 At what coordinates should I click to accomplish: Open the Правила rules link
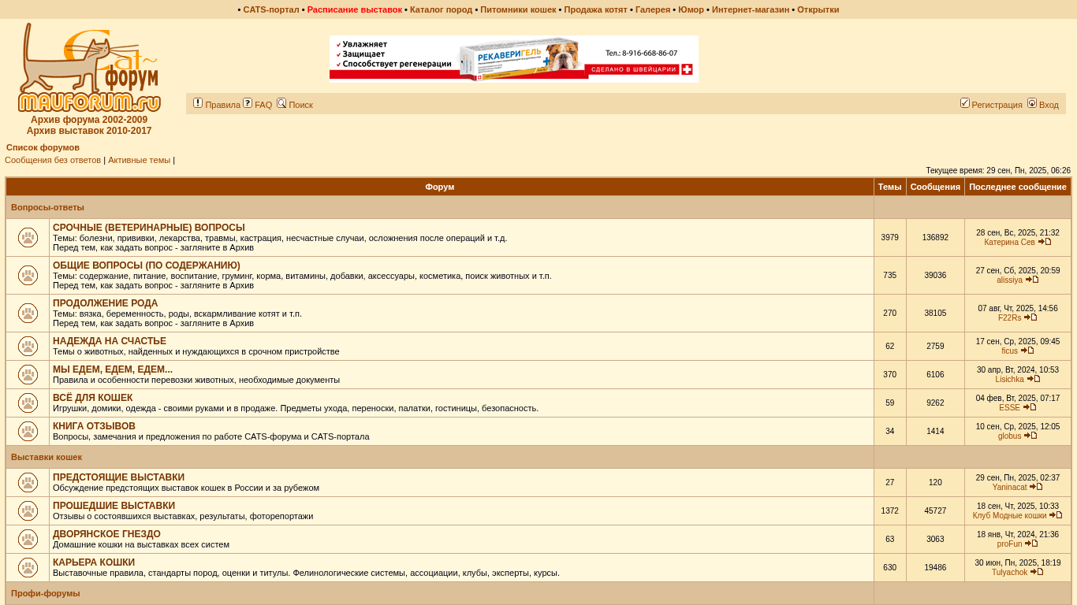222,105
